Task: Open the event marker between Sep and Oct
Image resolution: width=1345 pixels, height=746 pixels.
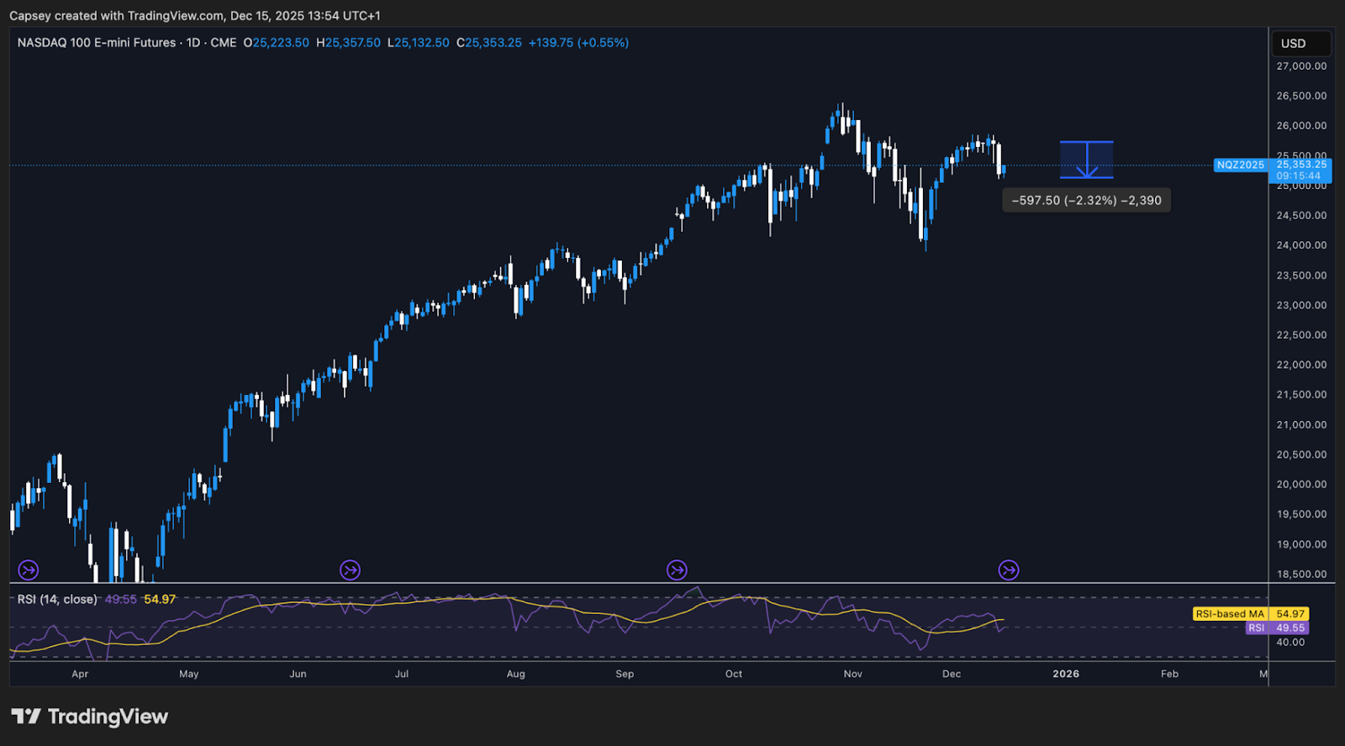Action: point(677,571)
